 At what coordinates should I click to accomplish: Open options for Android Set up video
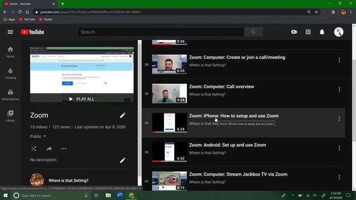tap(339, 148)
